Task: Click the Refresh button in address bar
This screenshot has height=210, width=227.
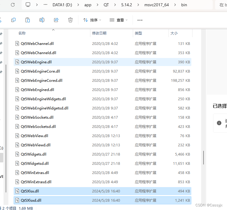Action: tap(13, 5)
